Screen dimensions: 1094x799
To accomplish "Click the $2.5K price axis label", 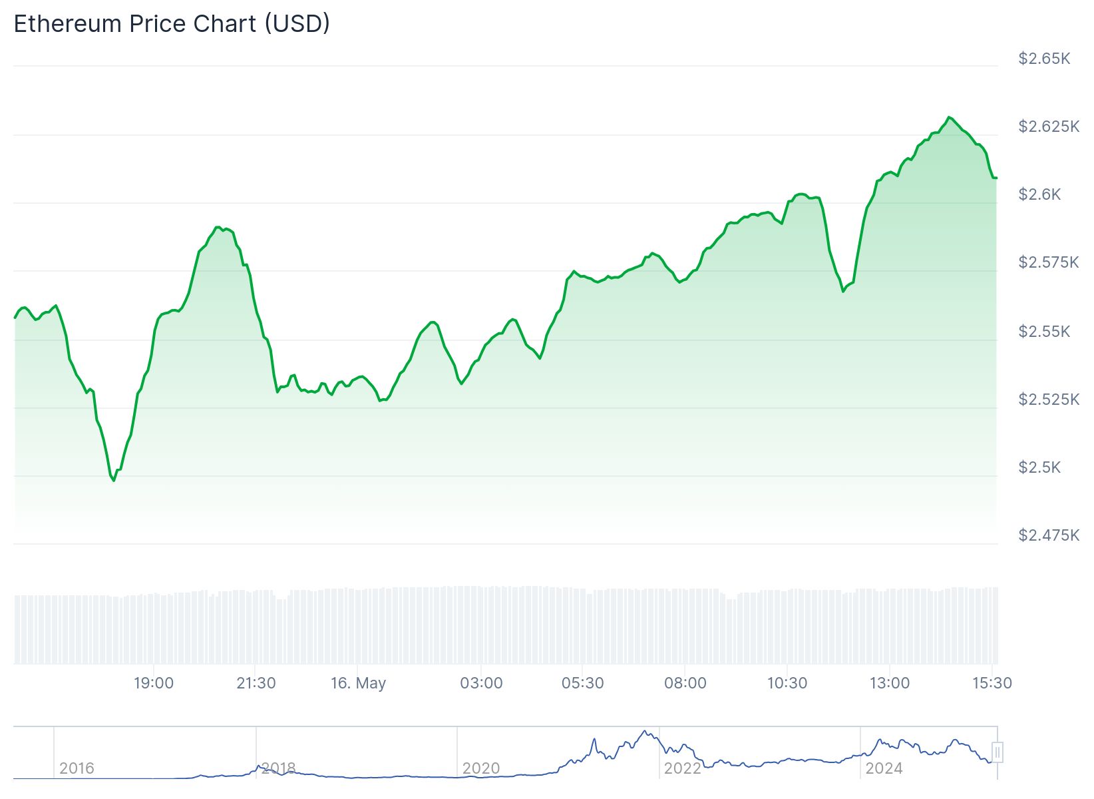I will (x=1039, y=467).
